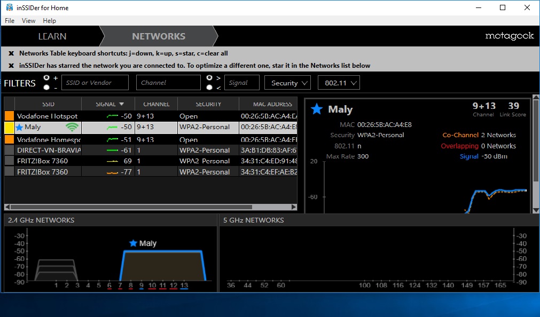
Task: Click the Wi-Fi connected icon in Maly row
Action: pos(72,128)
